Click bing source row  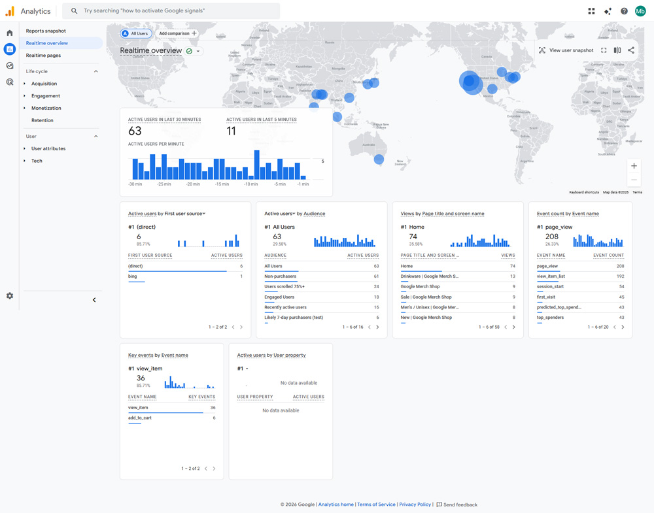click(x=185, y=276)
